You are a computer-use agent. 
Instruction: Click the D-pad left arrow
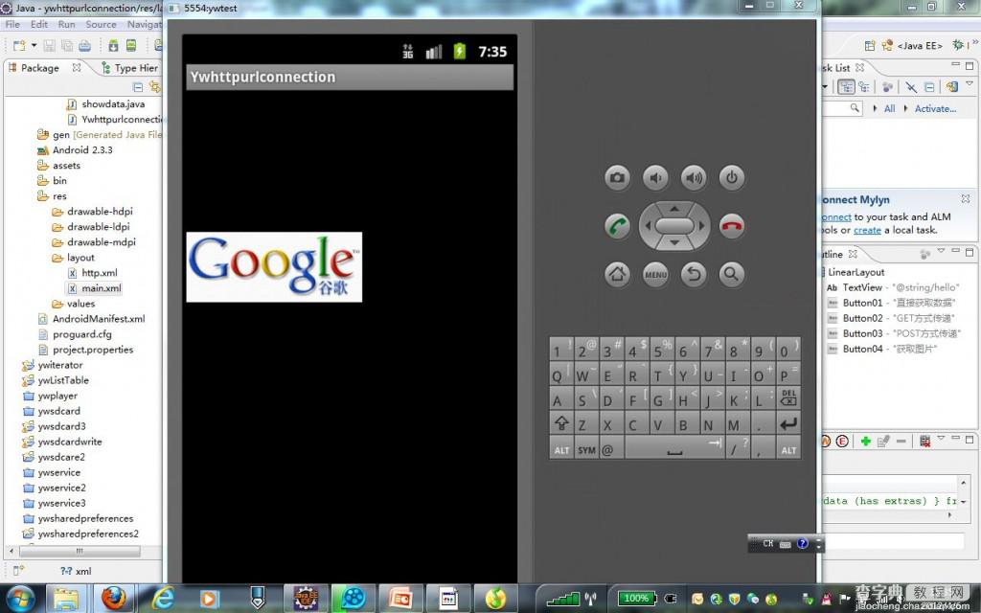[648, 226]
